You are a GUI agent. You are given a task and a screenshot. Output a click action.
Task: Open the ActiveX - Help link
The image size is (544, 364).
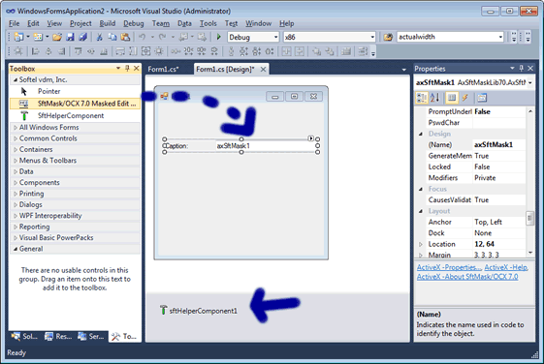click(x=506, y=267)
